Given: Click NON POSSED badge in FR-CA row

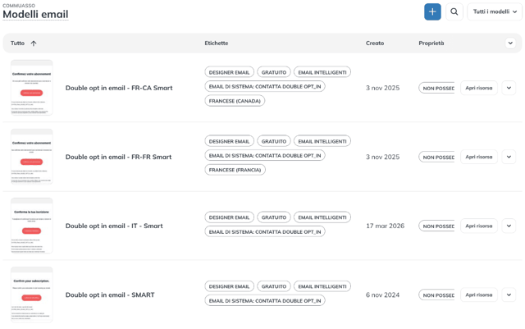Looking at the screenshot, I should [x=436, y=88].
